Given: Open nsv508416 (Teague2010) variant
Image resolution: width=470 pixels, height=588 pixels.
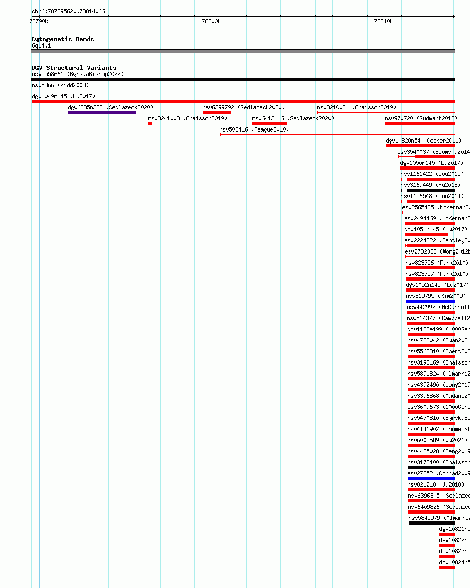Looking at the screenshot, I should point(254,130).
